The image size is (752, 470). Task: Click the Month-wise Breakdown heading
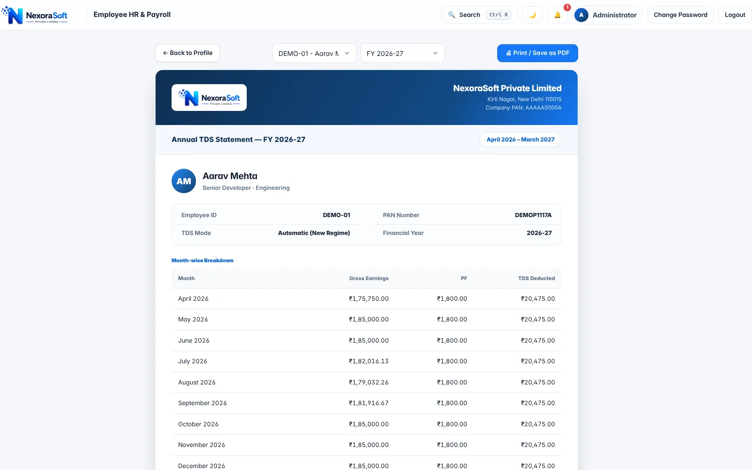point(203,260)
